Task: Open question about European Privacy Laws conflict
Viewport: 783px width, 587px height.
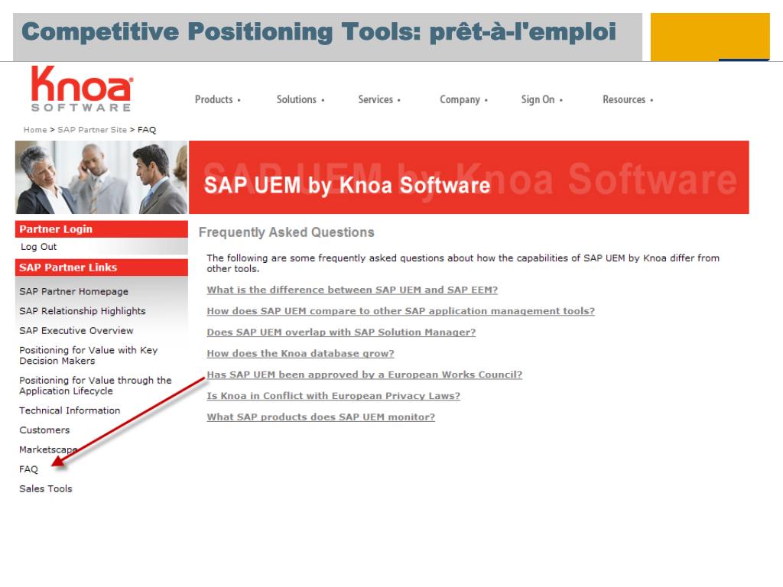Action: [x=333, y=396]
